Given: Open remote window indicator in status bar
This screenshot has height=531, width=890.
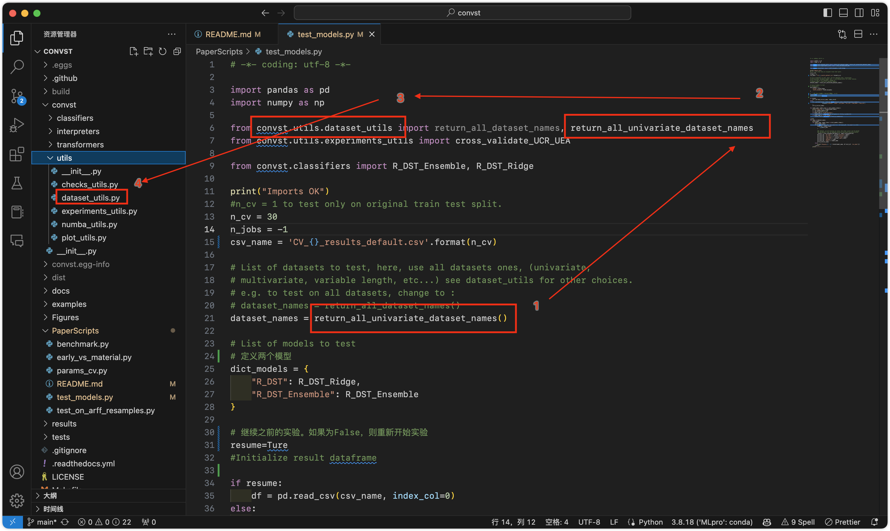Looking at the screenshot, I should [12, 522].
